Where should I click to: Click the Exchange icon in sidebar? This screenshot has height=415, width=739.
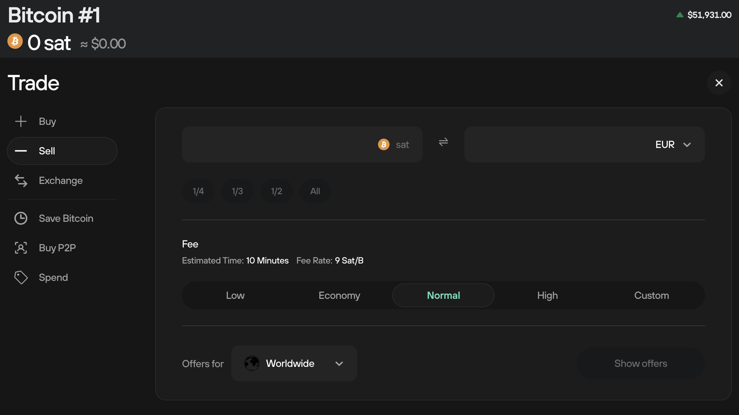click(x=21, y=180)
